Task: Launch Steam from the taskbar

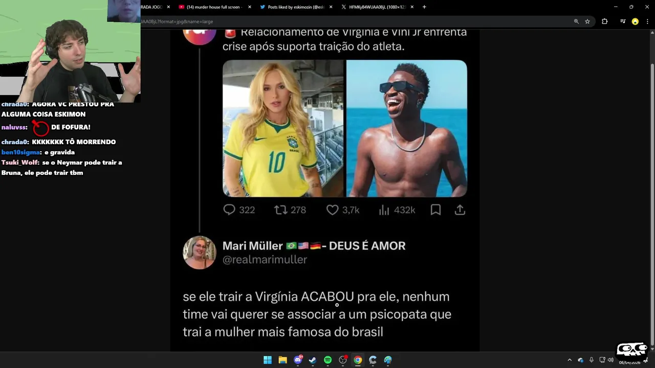Action: pos(313,360)
